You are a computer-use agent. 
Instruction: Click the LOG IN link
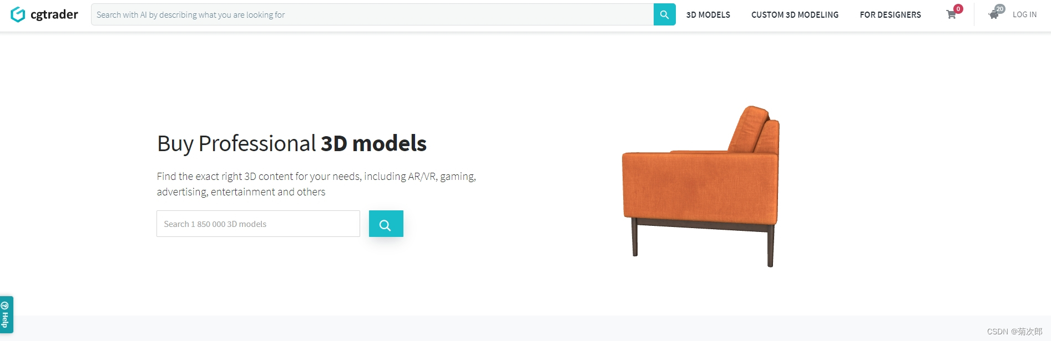point(1024,15)
